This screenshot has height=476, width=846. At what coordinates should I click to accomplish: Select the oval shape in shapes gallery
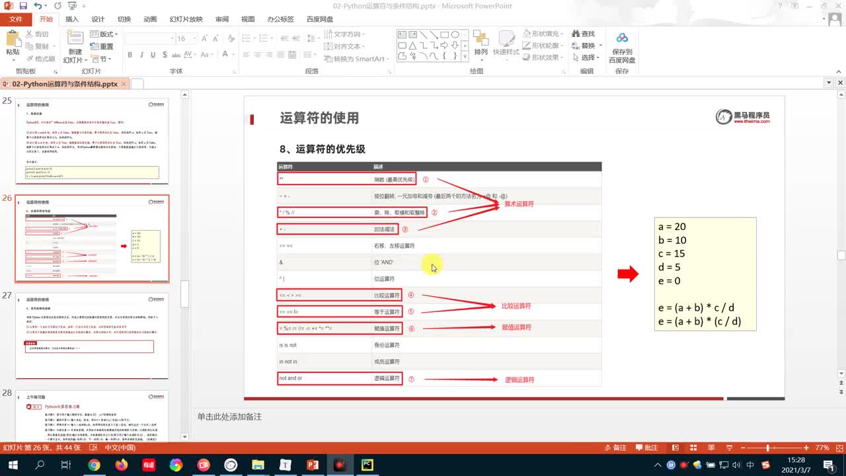[455, 35]
